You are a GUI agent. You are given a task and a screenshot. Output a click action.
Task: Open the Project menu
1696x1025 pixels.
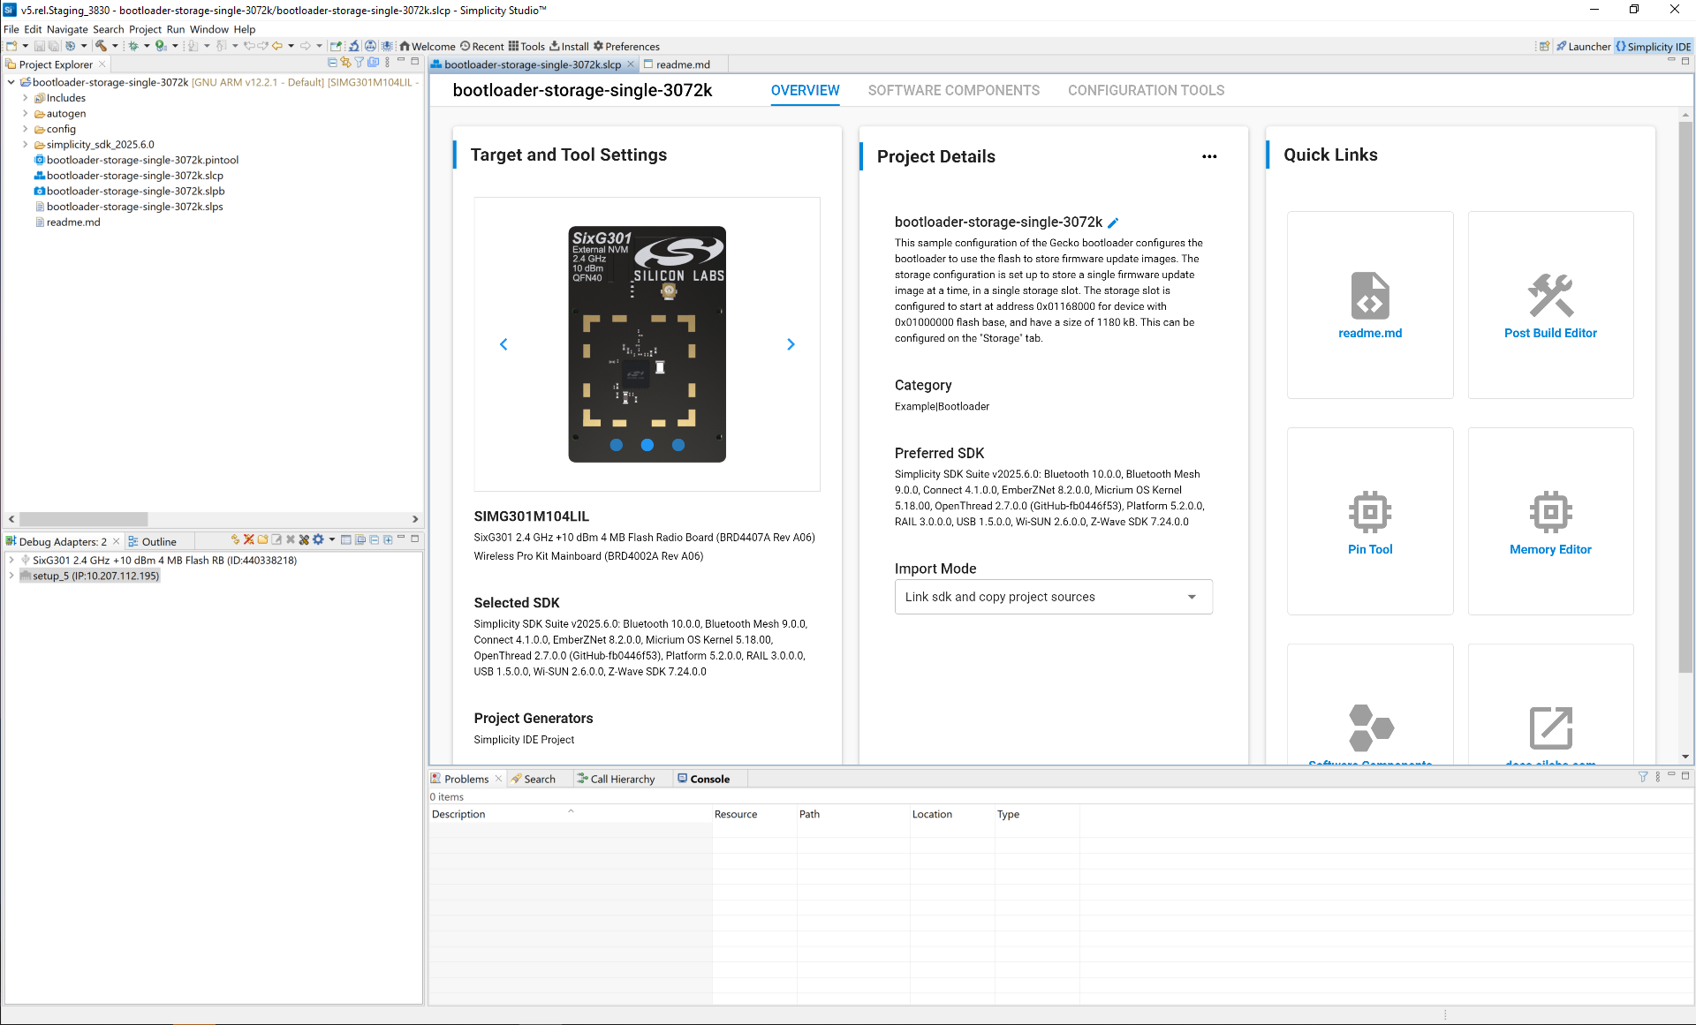tap(145, 29)
